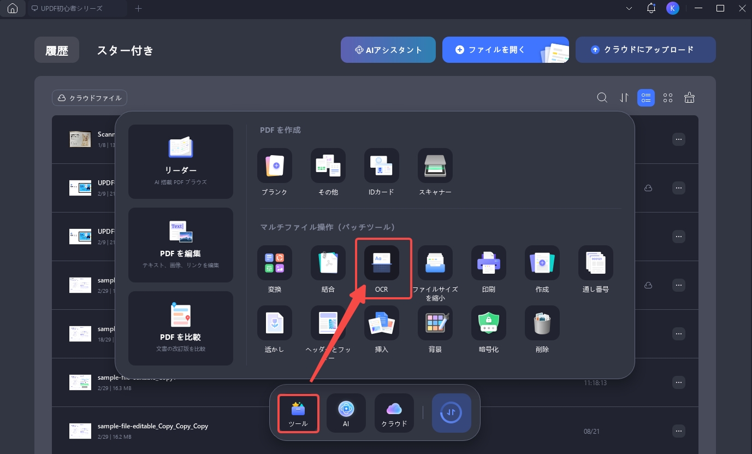This screenshot has width=752, height=454.
Task: Open the スキャナー scanner tool
Action: coord(435,166)
